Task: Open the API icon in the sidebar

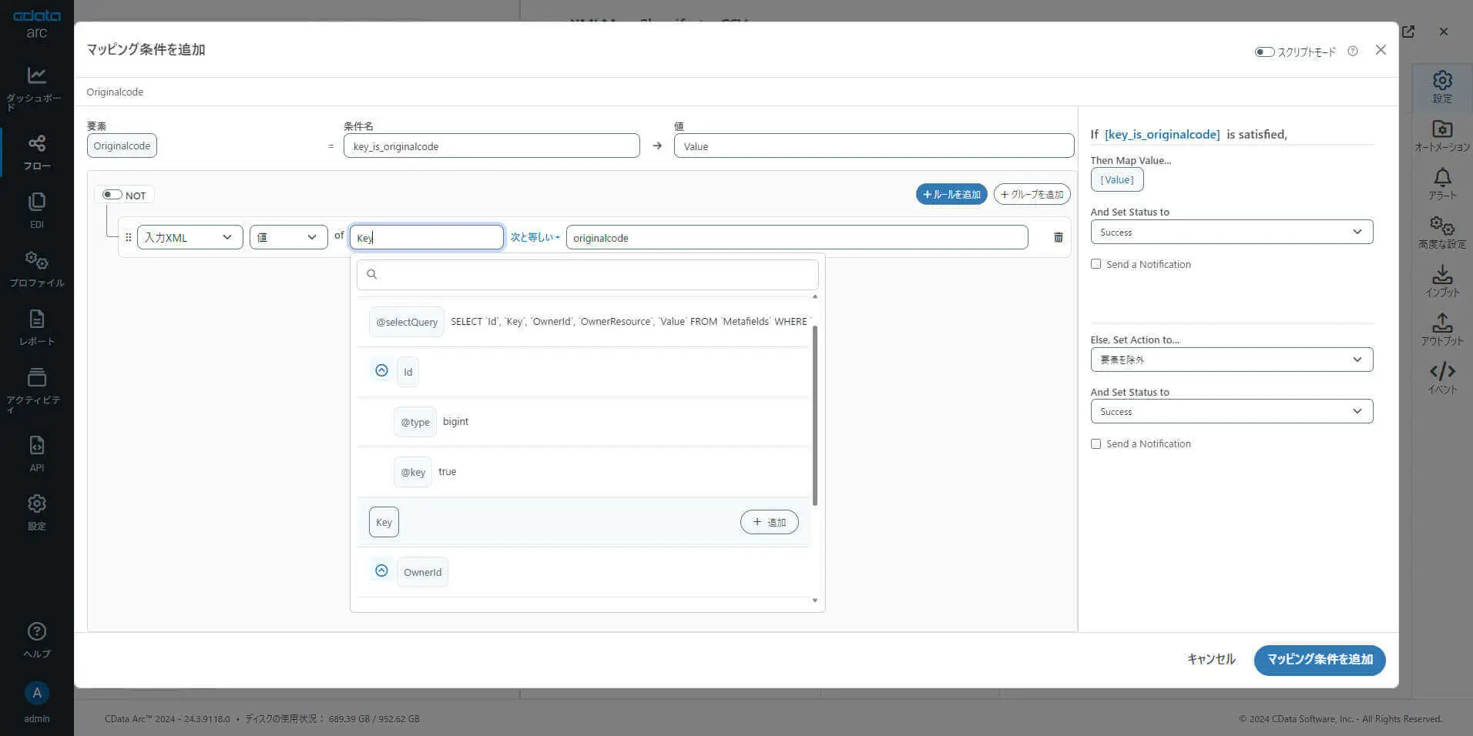Action: click(x=36, y=445)
